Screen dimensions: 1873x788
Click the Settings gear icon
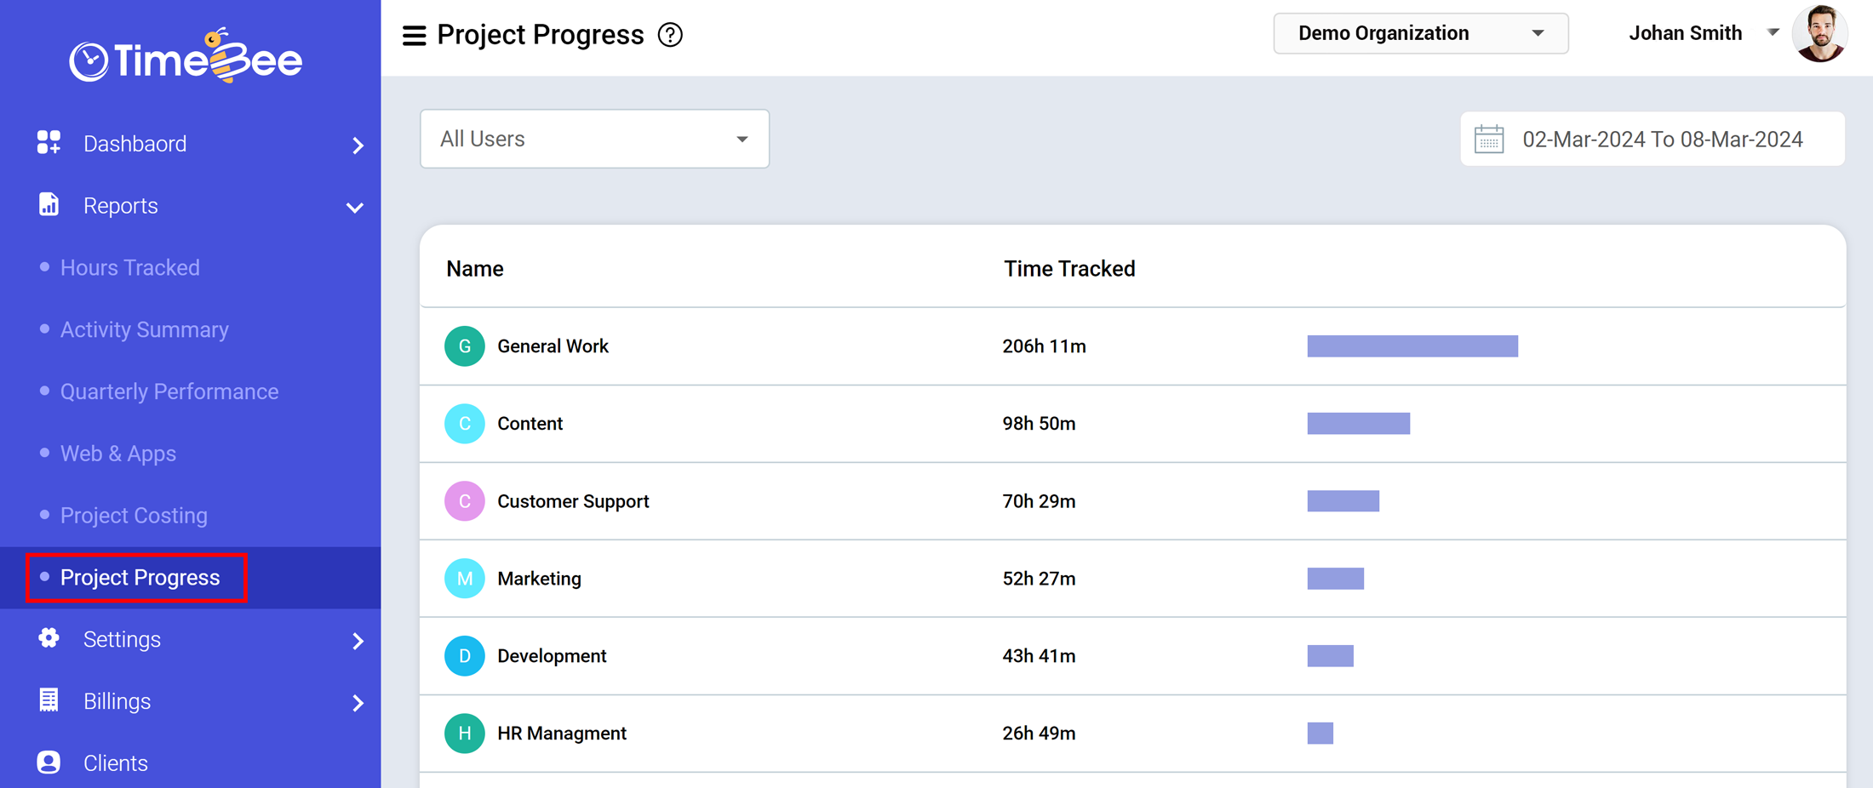(49, 638)
